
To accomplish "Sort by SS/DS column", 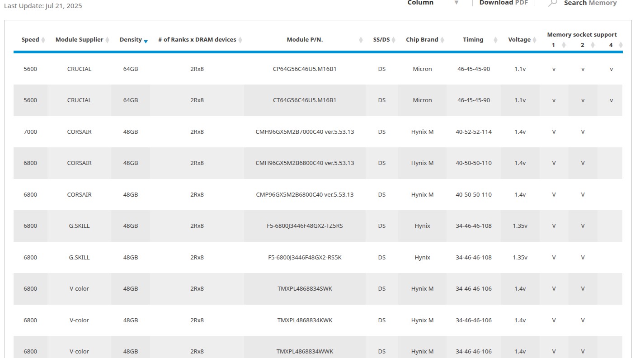I will [x=394, y=40].
